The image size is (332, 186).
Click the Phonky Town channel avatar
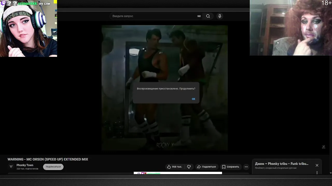coord(11,167)
